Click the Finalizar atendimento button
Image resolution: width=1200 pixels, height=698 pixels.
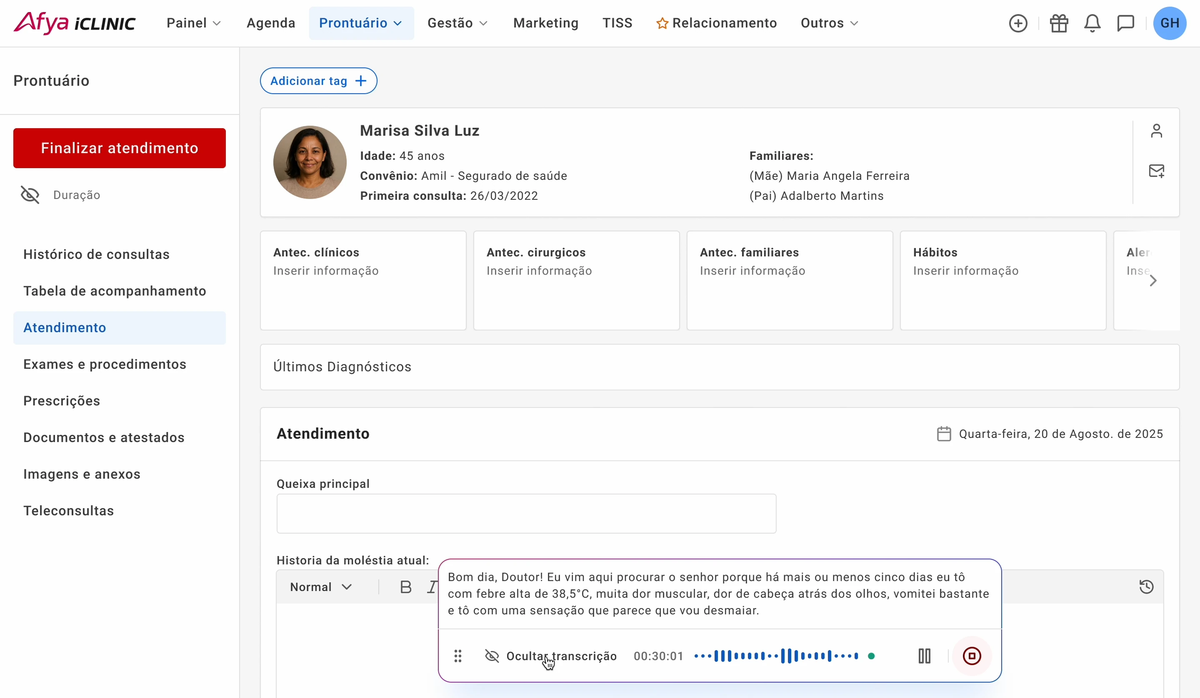120,148
